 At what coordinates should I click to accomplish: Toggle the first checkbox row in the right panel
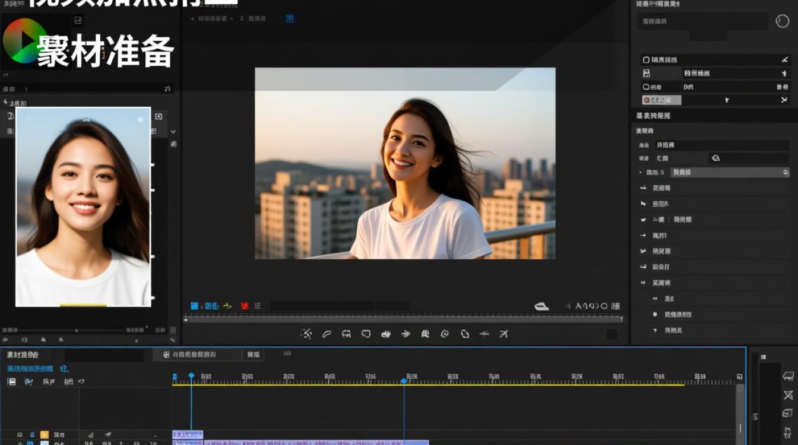[647, 60]
